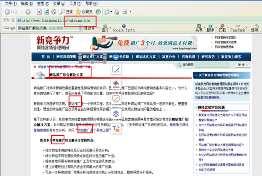The image size is (262, 176).
Task: Click the browser Back (后退) arrow
Action: (x=7, y=12)
